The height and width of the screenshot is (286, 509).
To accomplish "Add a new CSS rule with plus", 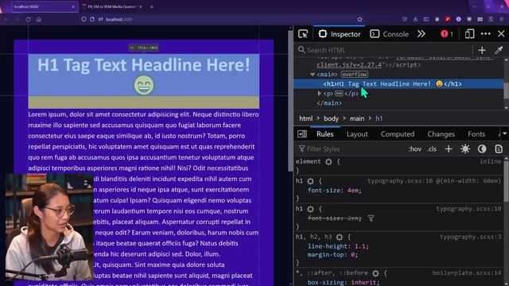I will click(x=449, y=149).
